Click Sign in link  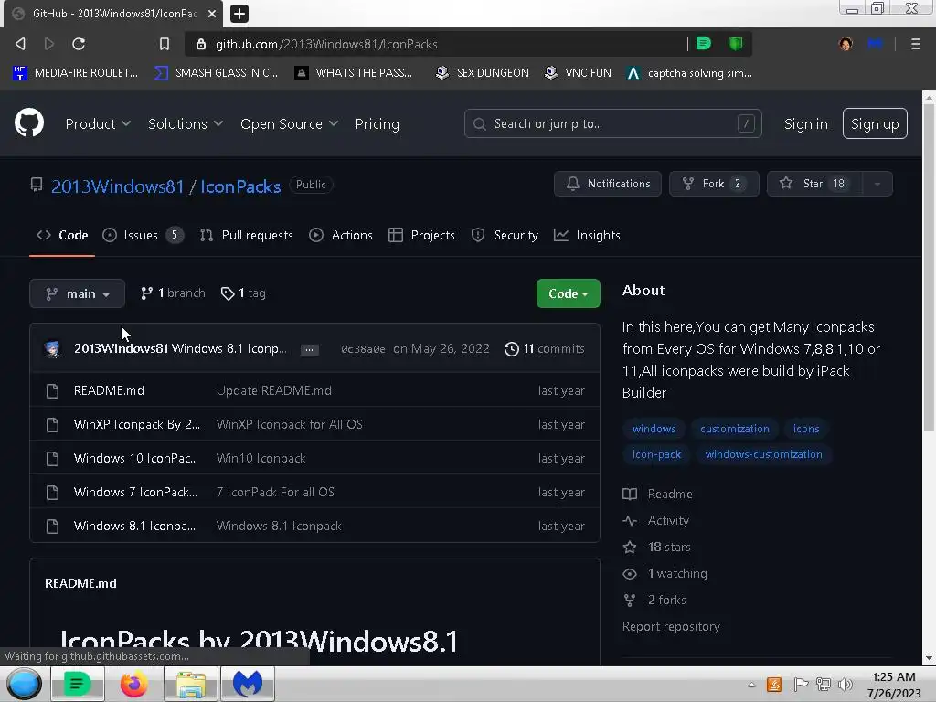click(x=805, y=123)
